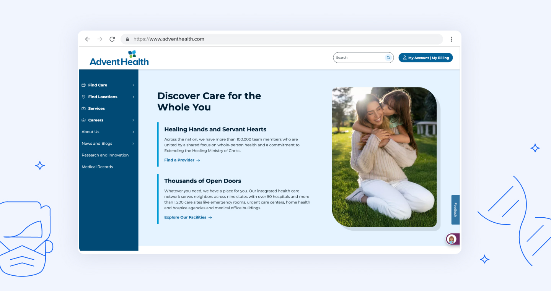Open the vertical Feedback tab
Viewport: 551px width, 291px height.
[455, 210]
